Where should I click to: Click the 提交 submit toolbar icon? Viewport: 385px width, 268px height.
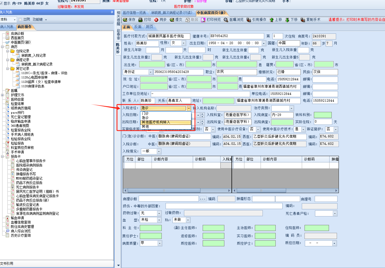pos(172,20)
